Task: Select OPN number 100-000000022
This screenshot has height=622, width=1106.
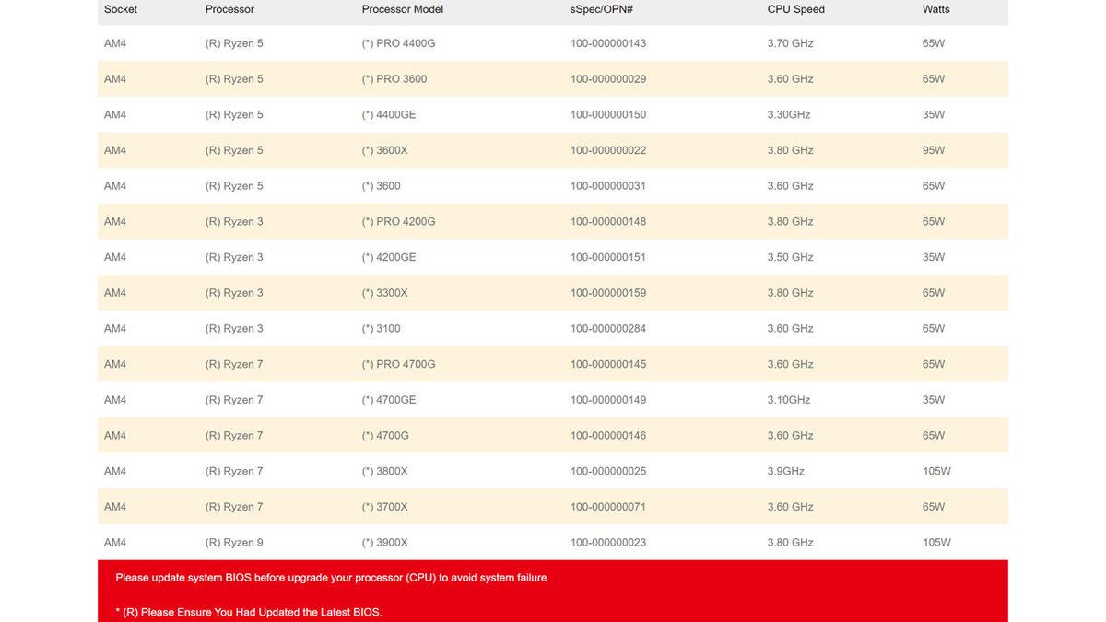Action: click(607, 150)
